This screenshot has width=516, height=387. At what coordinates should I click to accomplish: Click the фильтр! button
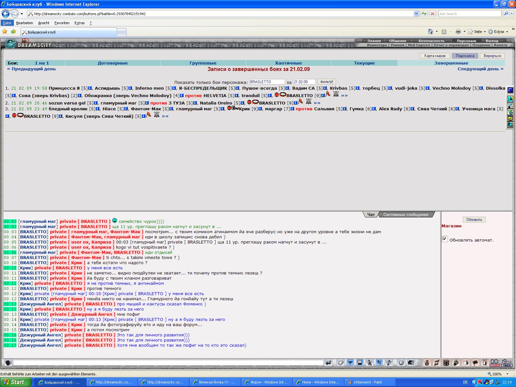pyautogui.click(x=327, y=82)
